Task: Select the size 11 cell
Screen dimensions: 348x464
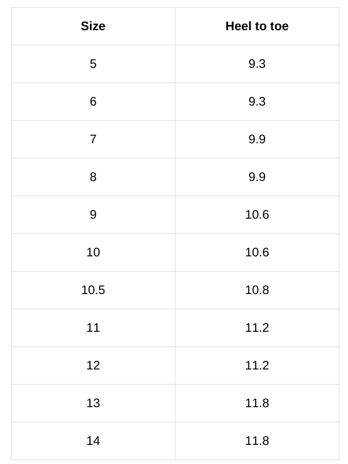Action: [x=93, y=328]
